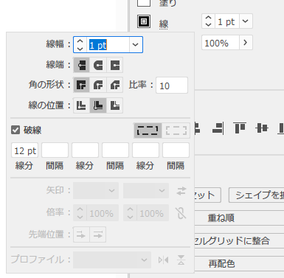The image size is (284, 278).
Task: Align dashes to corners and path ends
Action: click(176, 131)
